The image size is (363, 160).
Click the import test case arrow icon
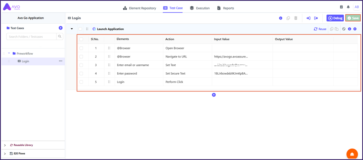coord(308,18)
